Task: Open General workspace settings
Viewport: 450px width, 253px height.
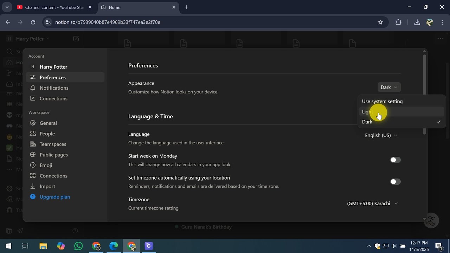Action: tap(65, 123)
